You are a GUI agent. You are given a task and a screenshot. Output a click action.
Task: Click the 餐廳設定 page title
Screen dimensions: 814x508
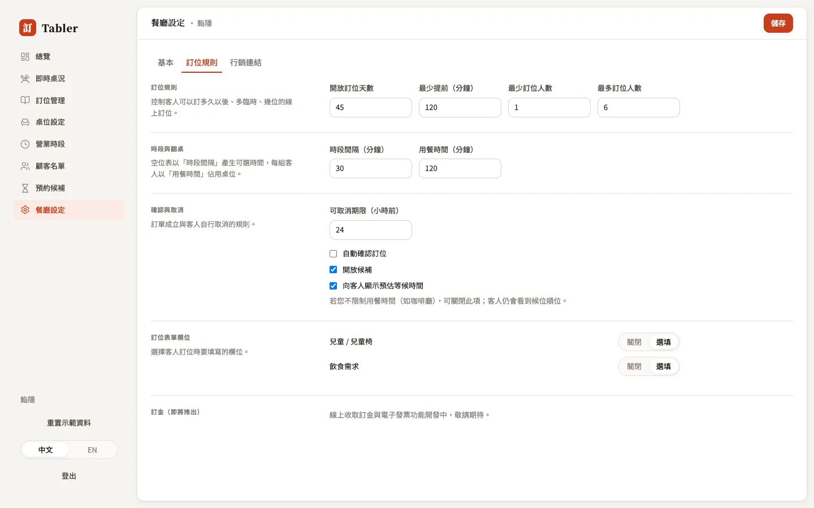tap(168, 23)
